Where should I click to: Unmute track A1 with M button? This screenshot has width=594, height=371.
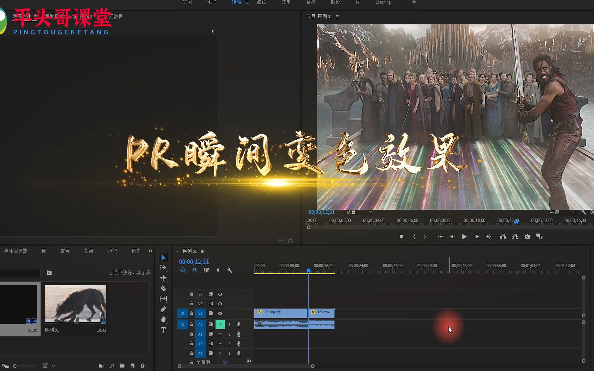click(220, 325)
